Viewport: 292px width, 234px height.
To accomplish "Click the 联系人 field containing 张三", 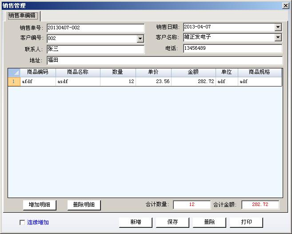I will [x=96, y=49].
